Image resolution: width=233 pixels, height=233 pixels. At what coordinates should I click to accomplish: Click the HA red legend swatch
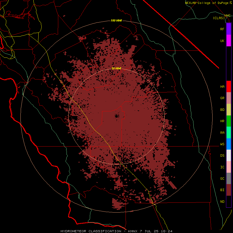(x=229, y=86)
